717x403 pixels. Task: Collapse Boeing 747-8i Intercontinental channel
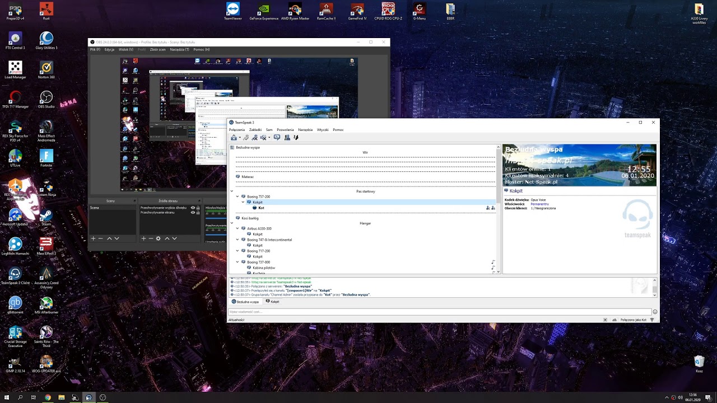click(238, 240)
